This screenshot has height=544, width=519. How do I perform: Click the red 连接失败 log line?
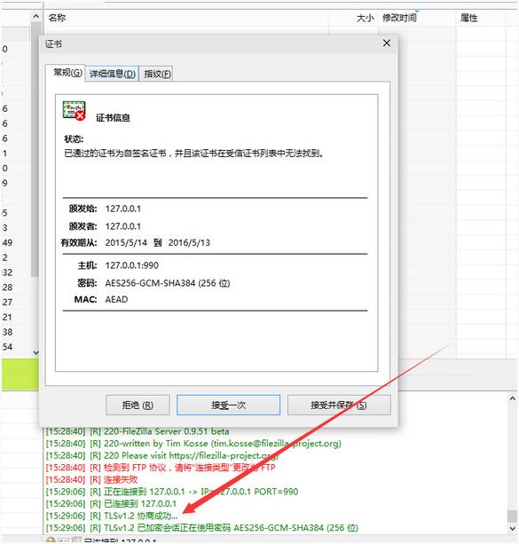[x=91, y=480]
